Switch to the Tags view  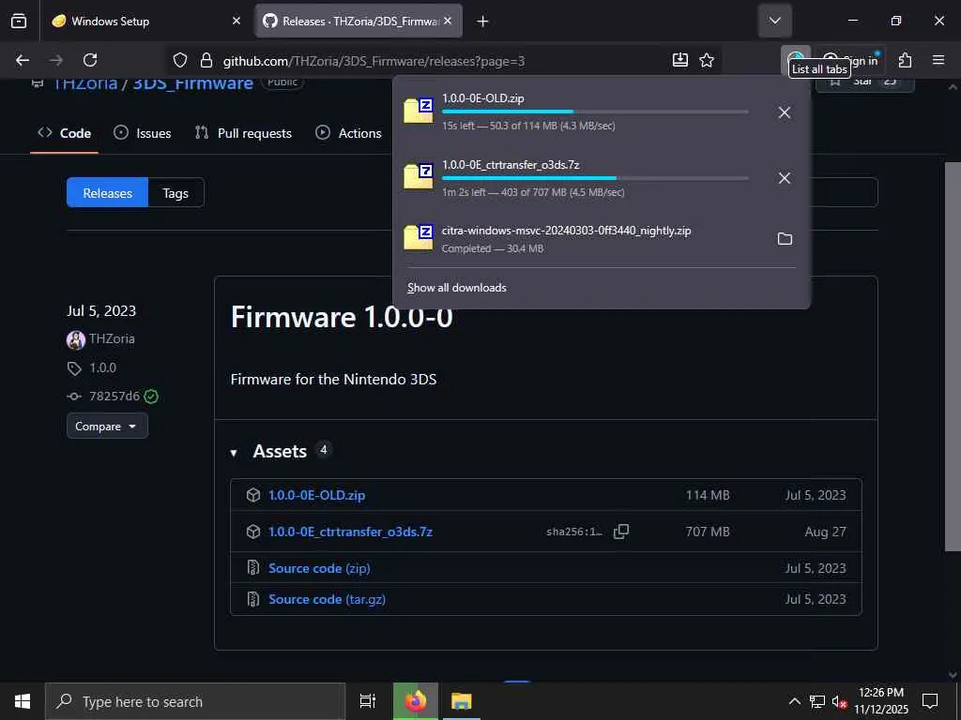click(x=175, y=193)
